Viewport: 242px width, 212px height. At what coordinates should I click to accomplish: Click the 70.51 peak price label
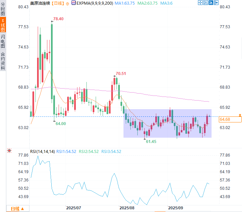coord(121,74)
